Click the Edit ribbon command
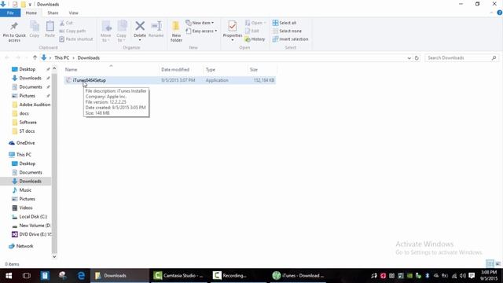Image resolution: width=503 pixels, height=283 pixels. pyautogui.click(x=252, y=31)
